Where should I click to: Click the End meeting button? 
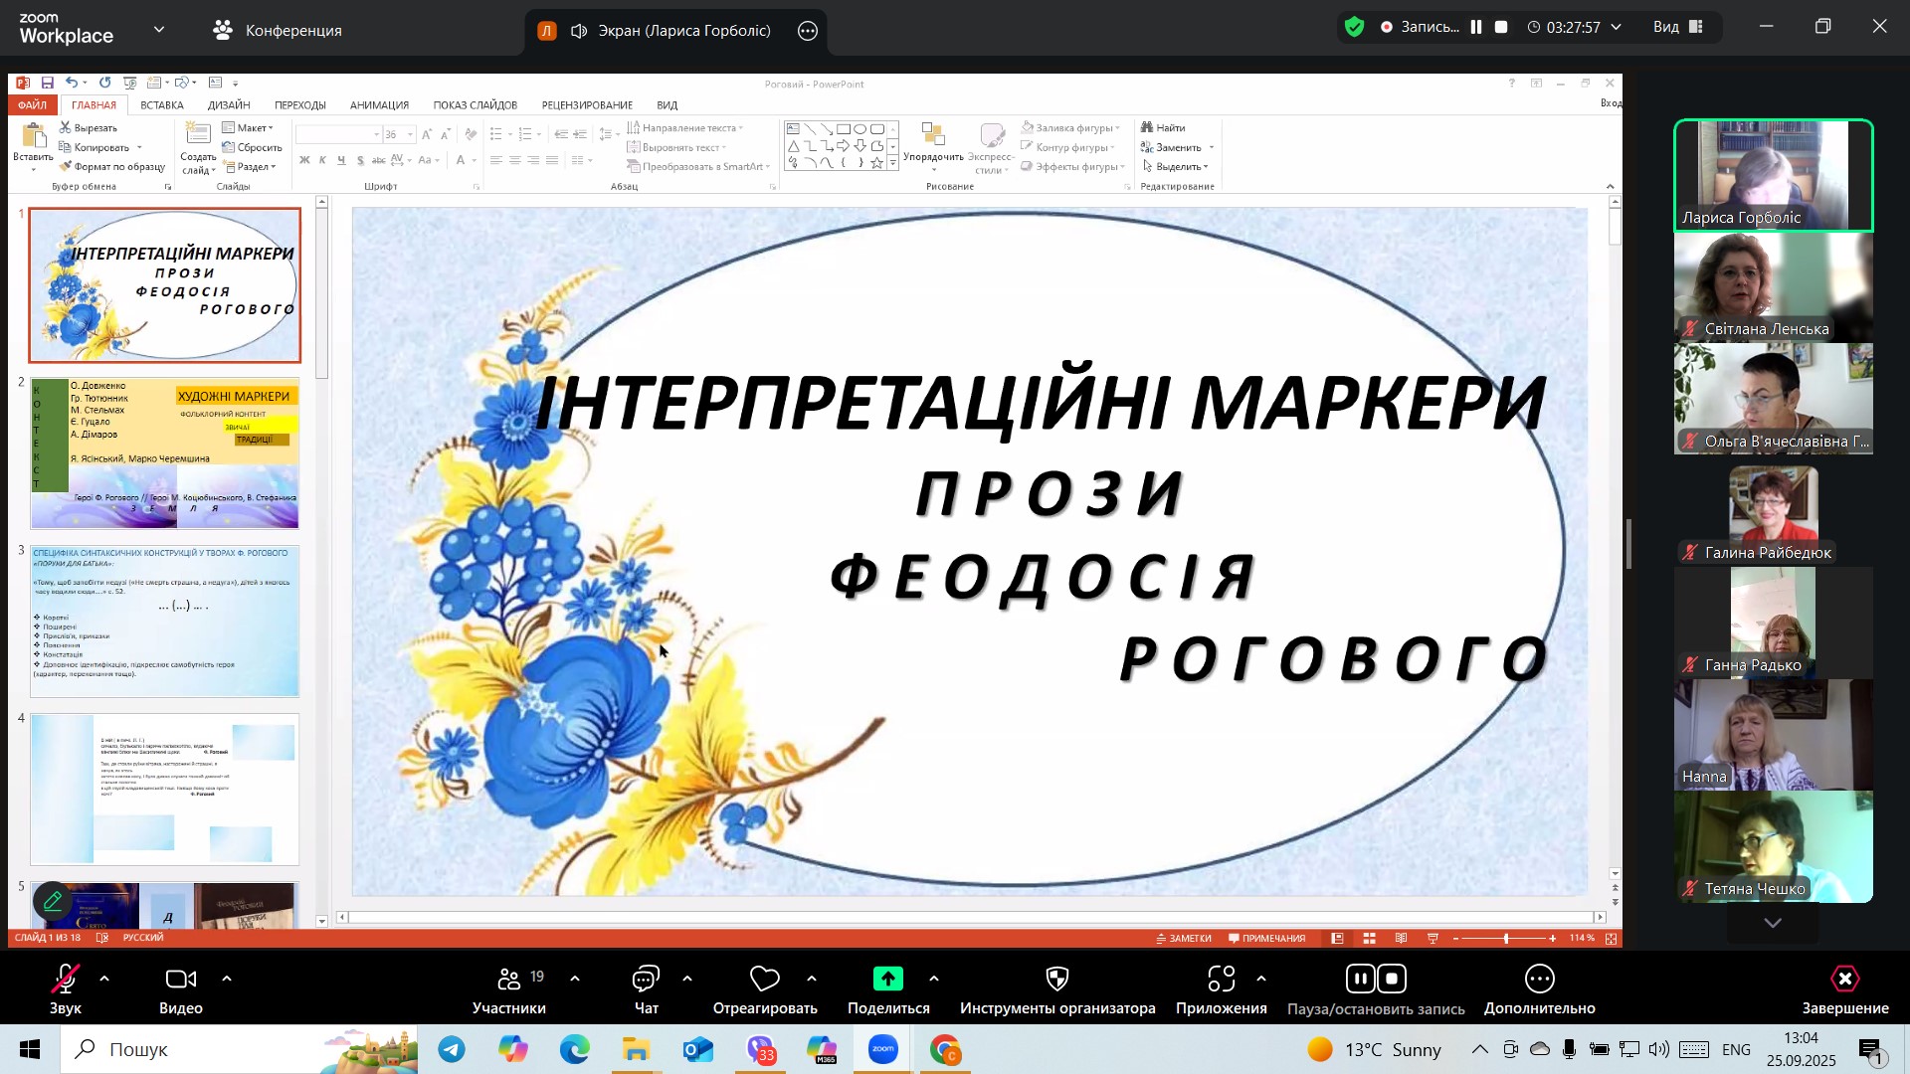[x=1844, y=981]
